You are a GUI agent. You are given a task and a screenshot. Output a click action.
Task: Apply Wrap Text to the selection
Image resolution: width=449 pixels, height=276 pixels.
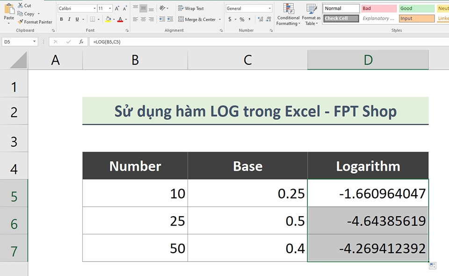pos(190,8)
